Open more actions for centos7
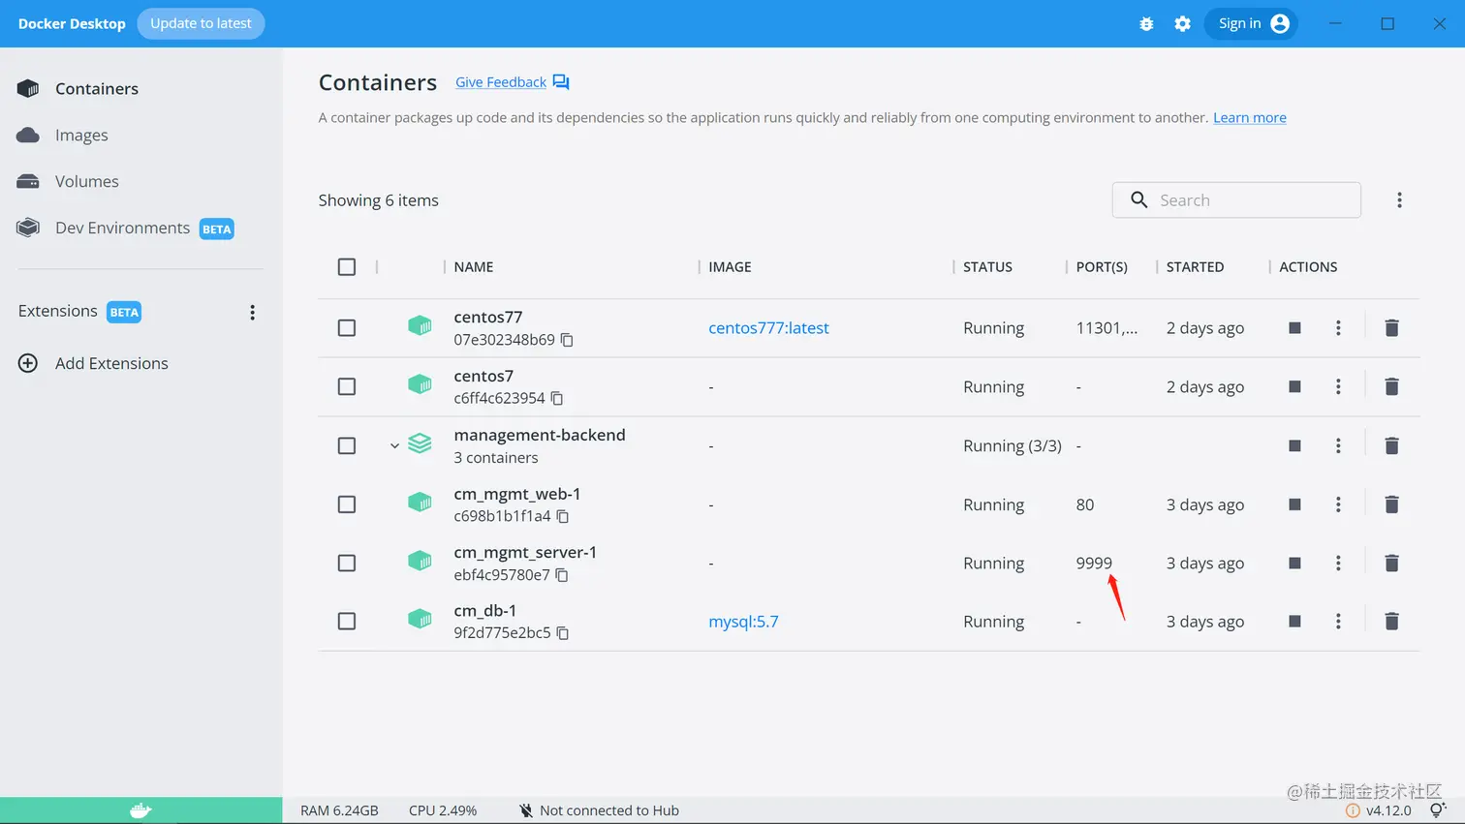1465x824 pixels. [x=1338, y=387]
